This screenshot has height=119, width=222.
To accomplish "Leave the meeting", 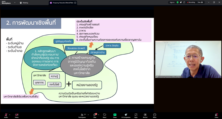I will pyautogui.click(x=216, y=115).
